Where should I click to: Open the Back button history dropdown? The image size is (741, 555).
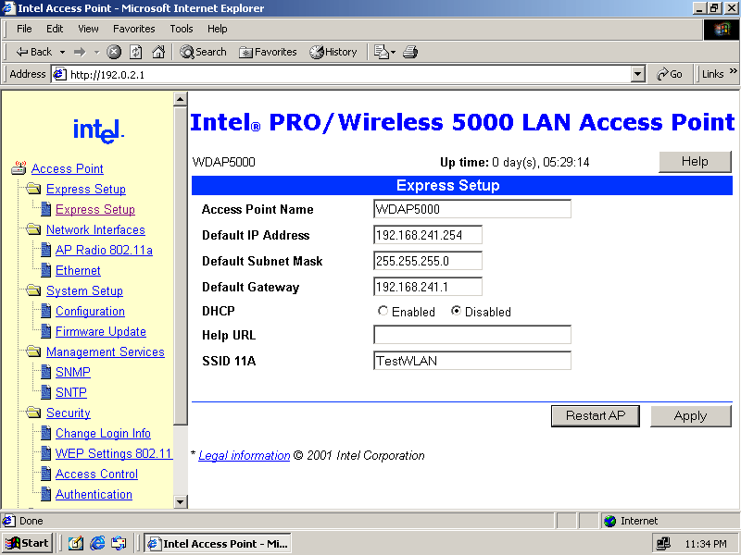[x=62, y=52]
